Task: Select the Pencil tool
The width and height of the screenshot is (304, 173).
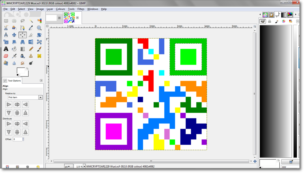Action: (x=31, y=49)
